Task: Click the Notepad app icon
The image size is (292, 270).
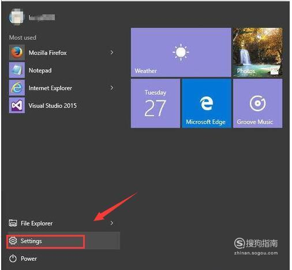Action: [x=17, y=70]
